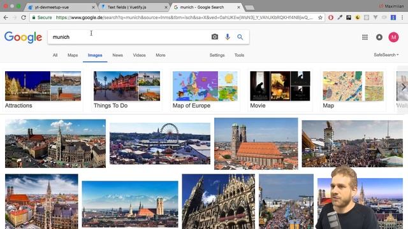Open the Things To Do suggestion card

click(127, 90)
